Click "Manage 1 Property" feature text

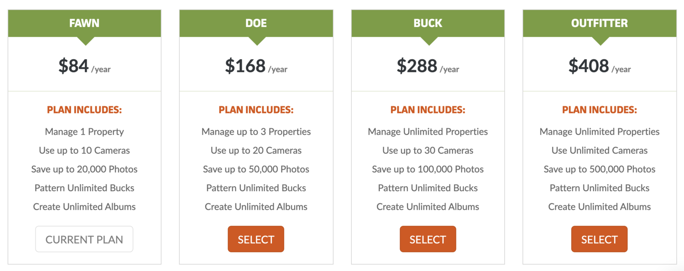point(84,132)
